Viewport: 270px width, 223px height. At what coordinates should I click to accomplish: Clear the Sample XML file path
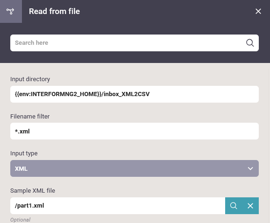point(250,206)
